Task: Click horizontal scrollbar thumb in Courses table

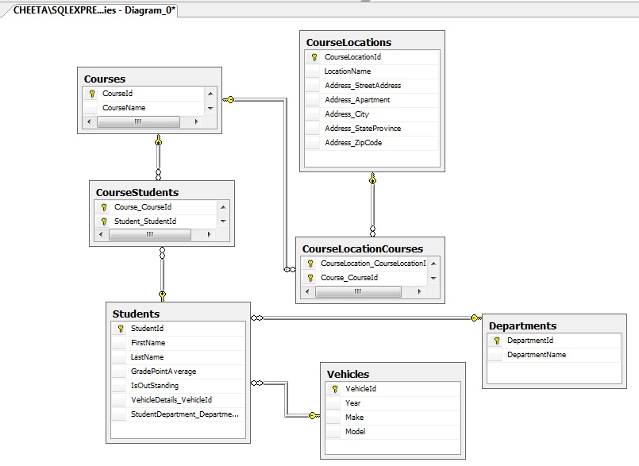Action: [x=138, y=121]
